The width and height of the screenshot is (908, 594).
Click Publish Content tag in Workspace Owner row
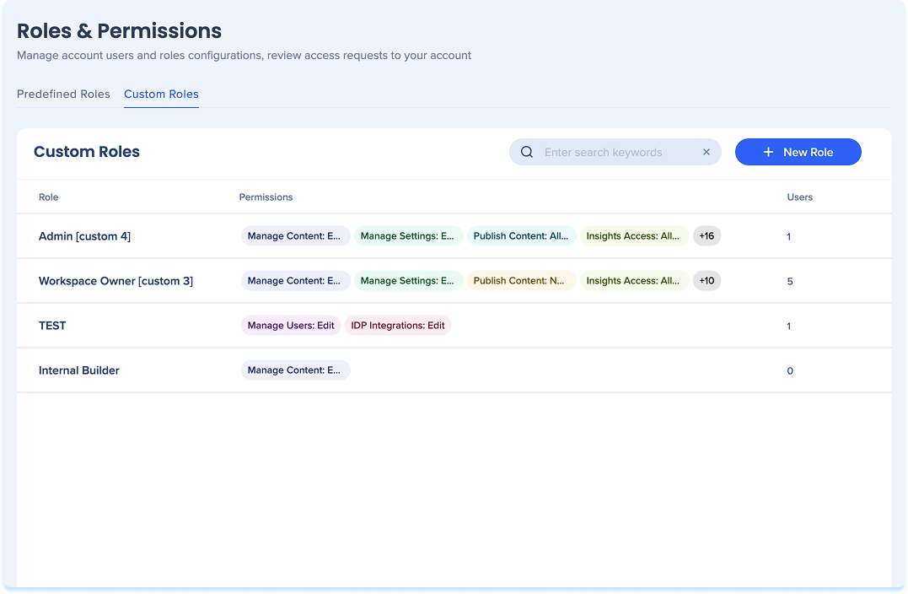tap(521, 281)
